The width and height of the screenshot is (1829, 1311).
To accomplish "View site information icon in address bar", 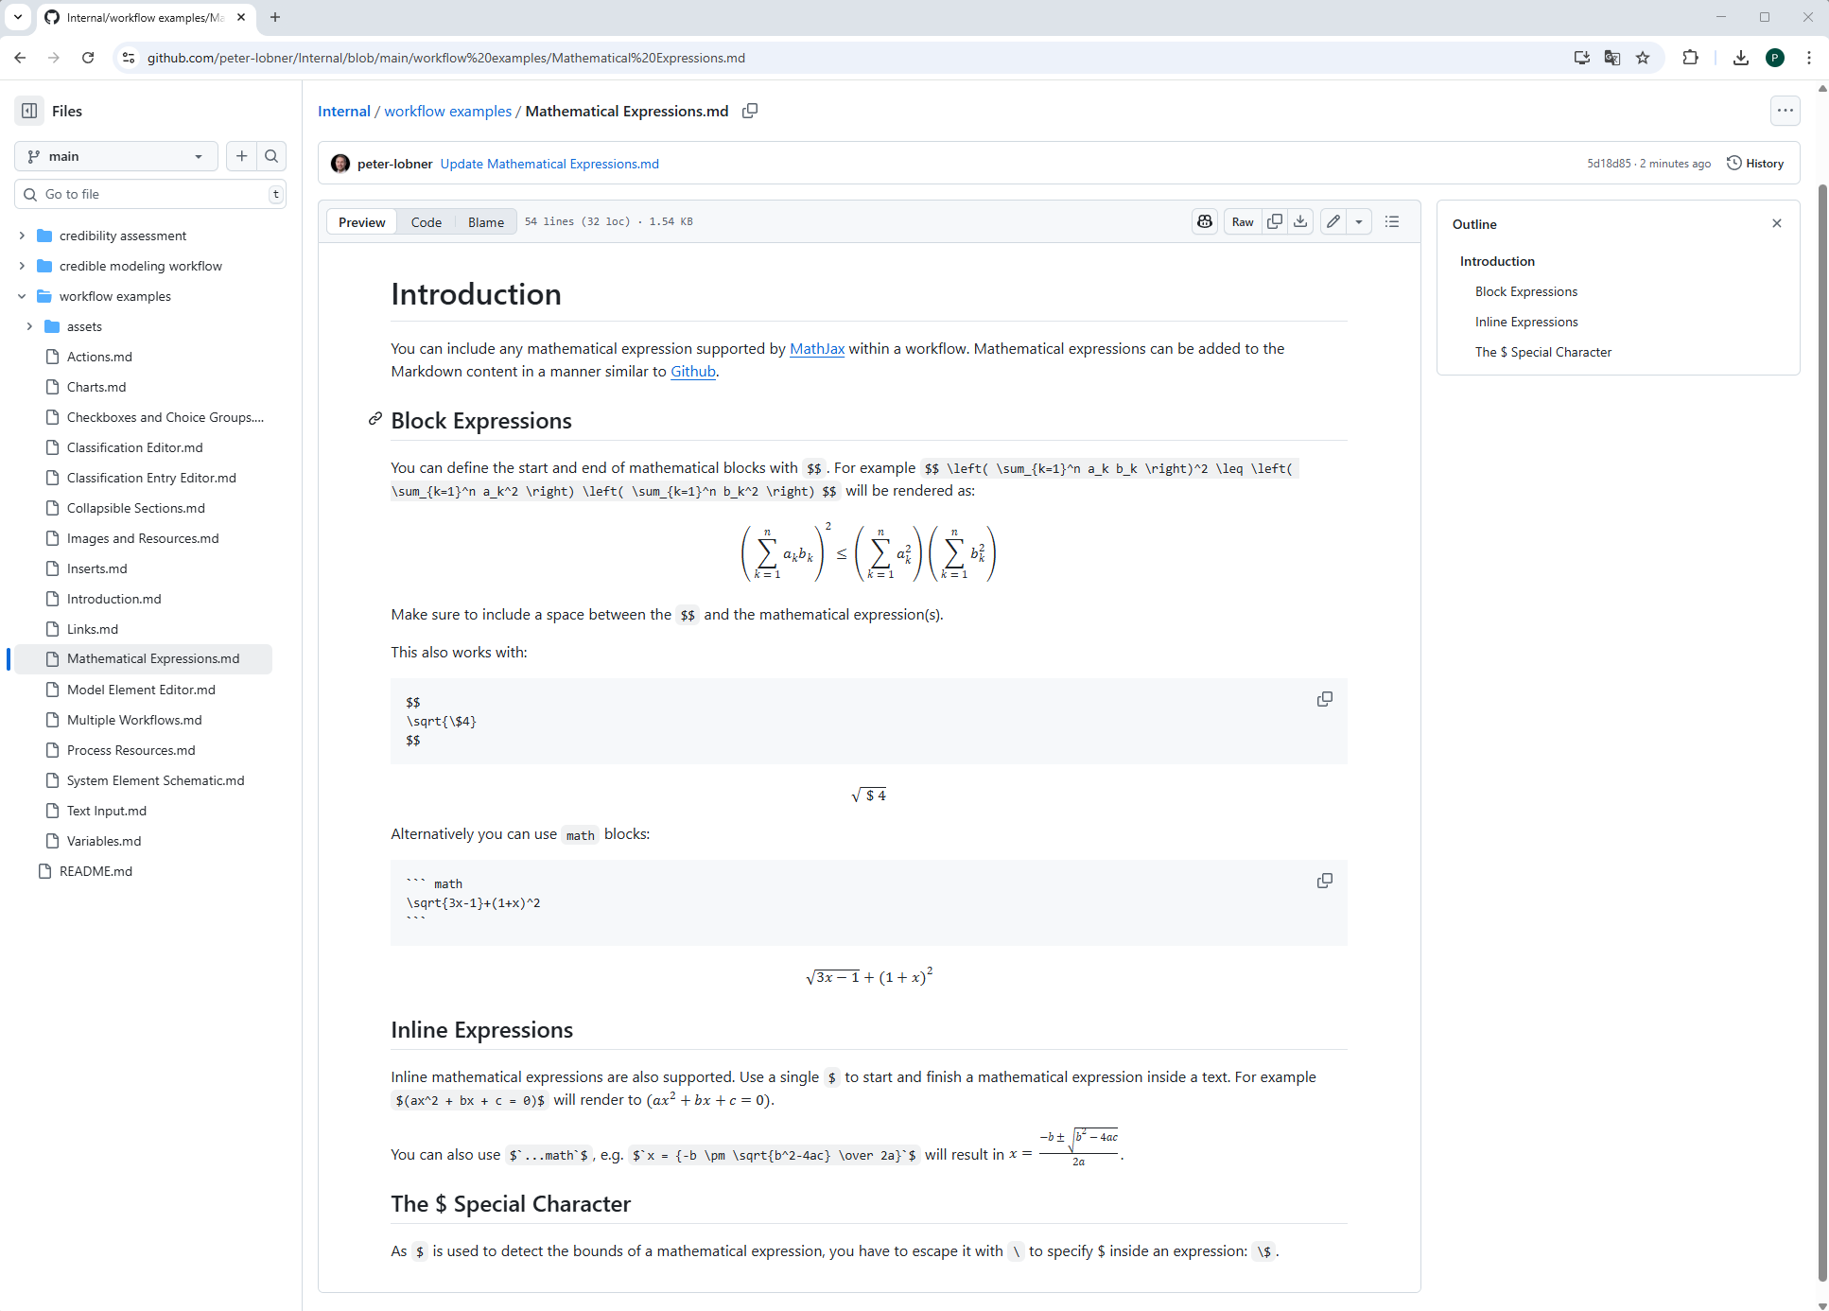I will [x=129, y=58].
